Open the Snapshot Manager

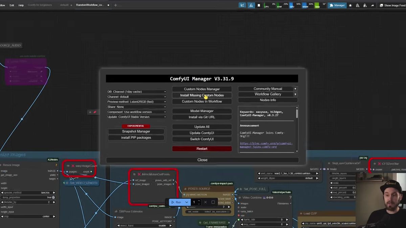(136, 131)
